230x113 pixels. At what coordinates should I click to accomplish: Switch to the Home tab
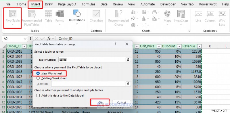pos(22,4)
